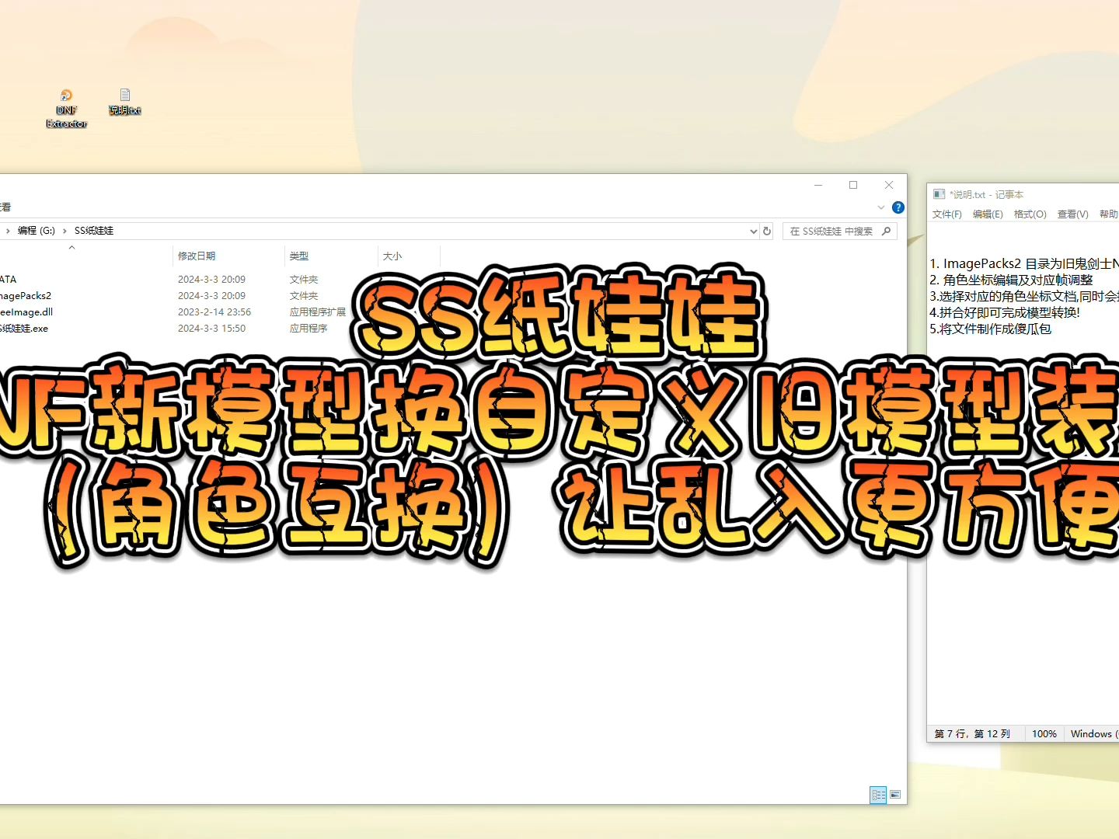Select the DNF Extractor desktop shortcut
The width and height of the screenshot is (1119, 839).
66,109
